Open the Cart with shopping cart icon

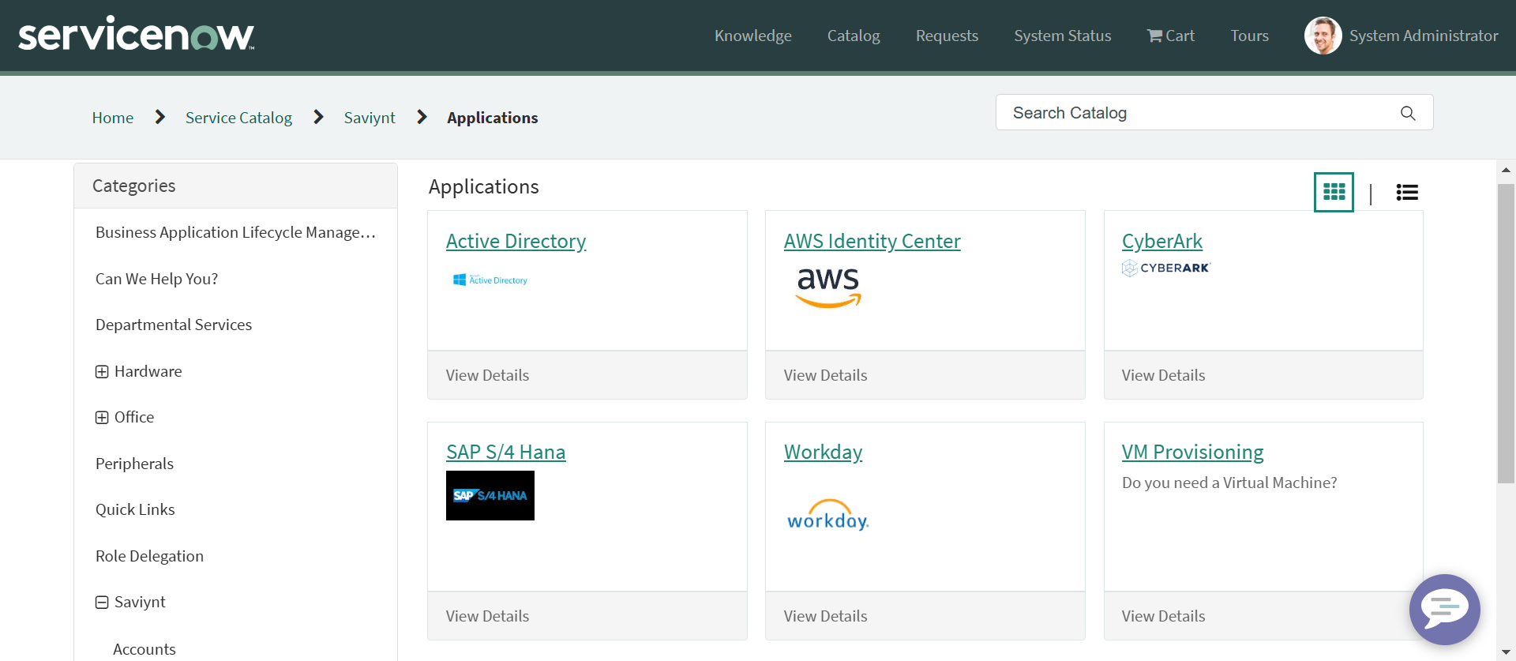click(1170, 36)
